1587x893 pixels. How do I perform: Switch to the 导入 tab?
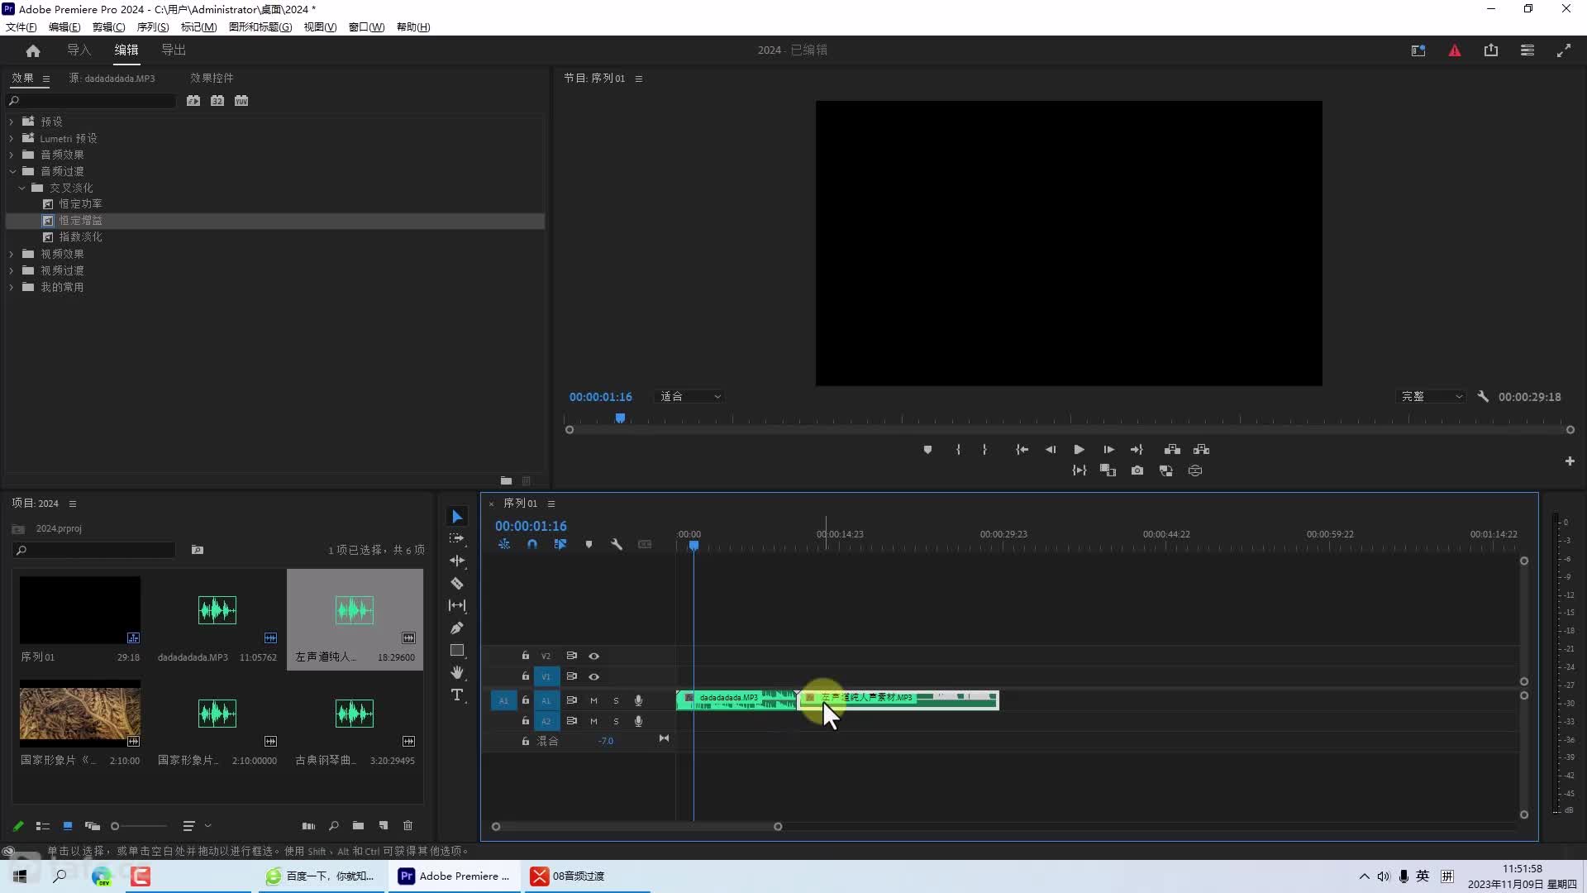click(x=79, y=50)
